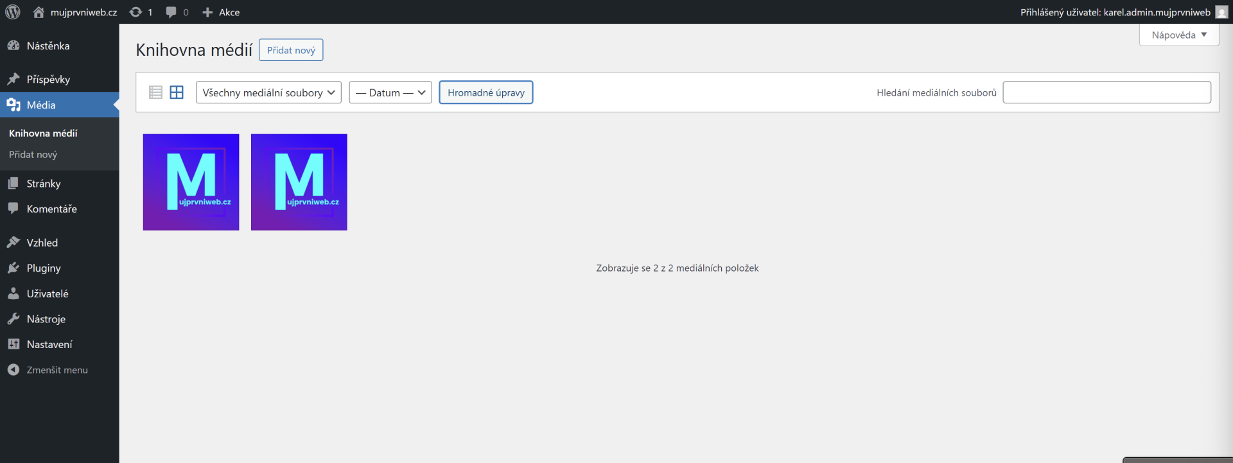1233x463 pixels.
Task: Click the Hromadné úpravy button
Action: (486, 92)
